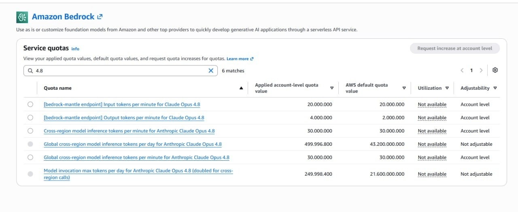Go to next page with right chevron
This screenshot has height=212, width=518.
pos(481,70)
